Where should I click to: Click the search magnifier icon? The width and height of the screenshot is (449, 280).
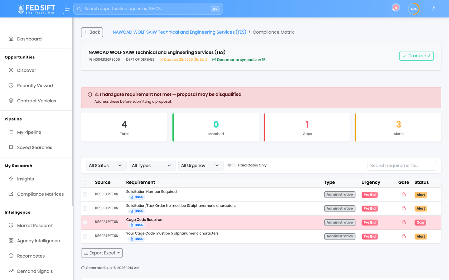[x=79, y=9]
